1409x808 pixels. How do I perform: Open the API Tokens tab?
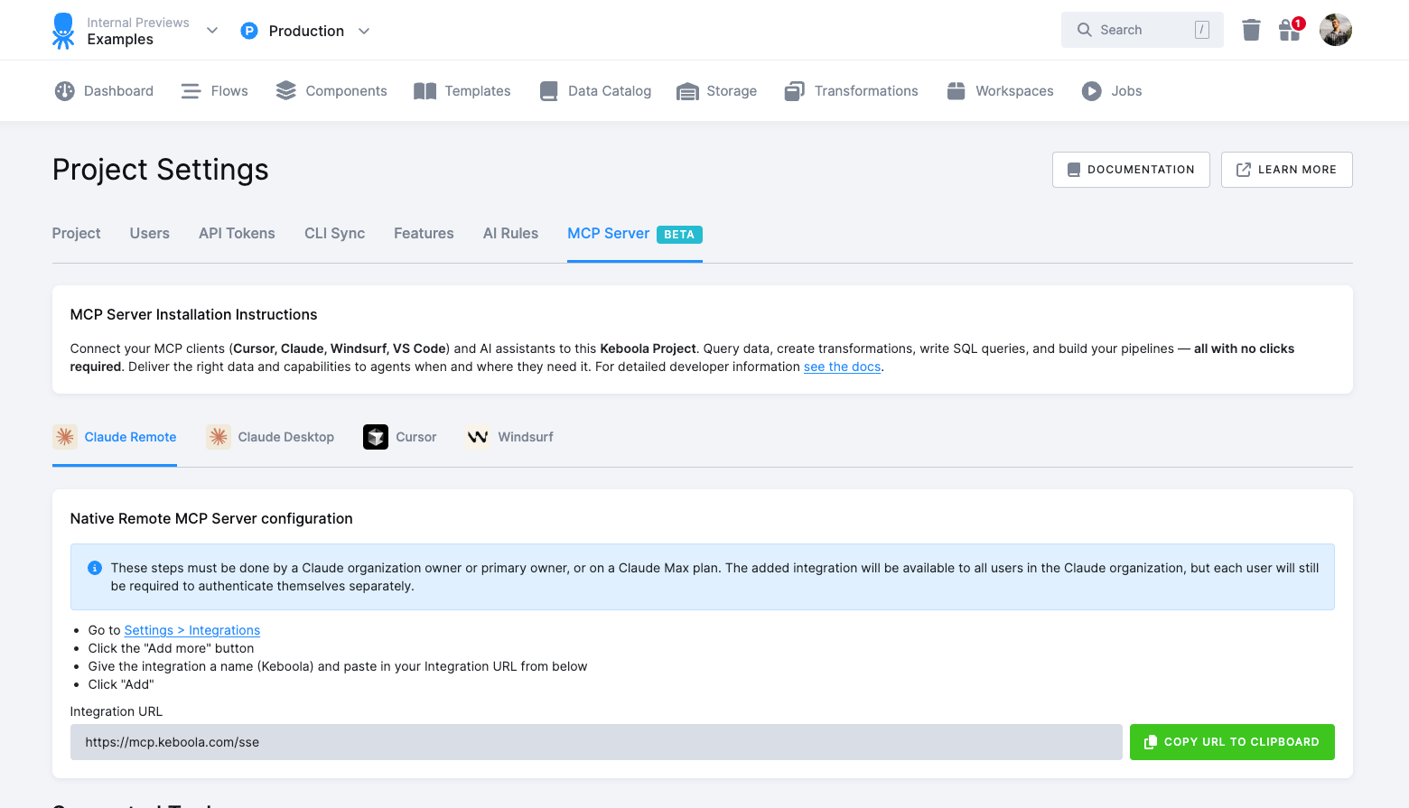tap(237, 233)
